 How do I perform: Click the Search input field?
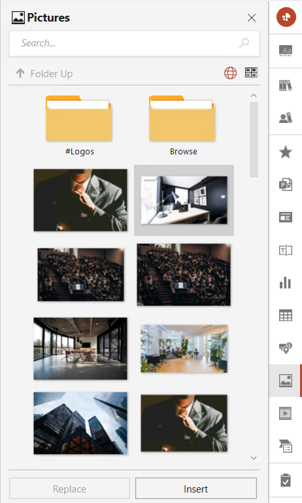tap(134, 43)
